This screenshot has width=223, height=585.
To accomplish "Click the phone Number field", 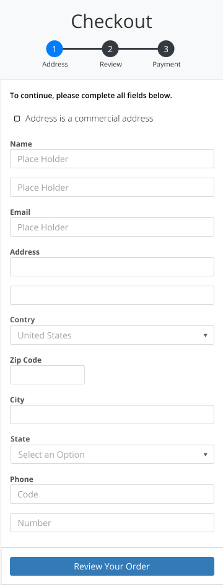I will pos(112,523).
